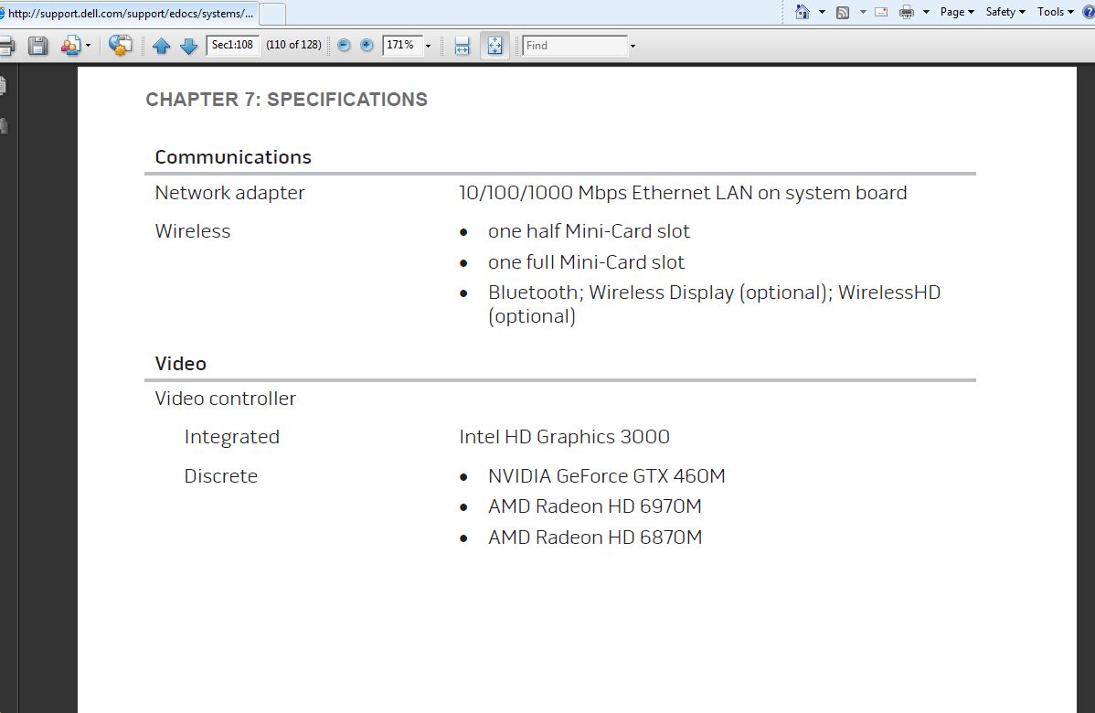Click the IE Home icon
1095x713 pixels.
click(803, 12)
